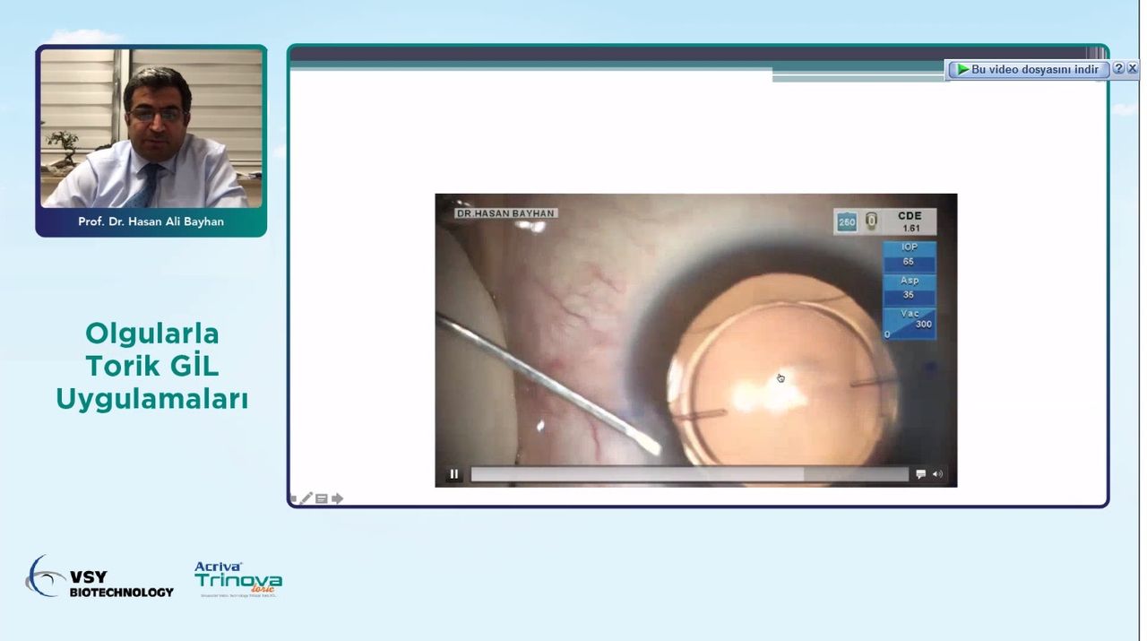The height and width of the screenshot is (641, 1147).
Task: Click the presenter webcam thumbnail
Action: 151,128
